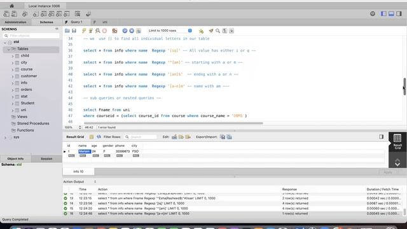Screen dimensions: 407x229
Task: Go to the Workbench home screen icon
Action: tap(11, 6)
